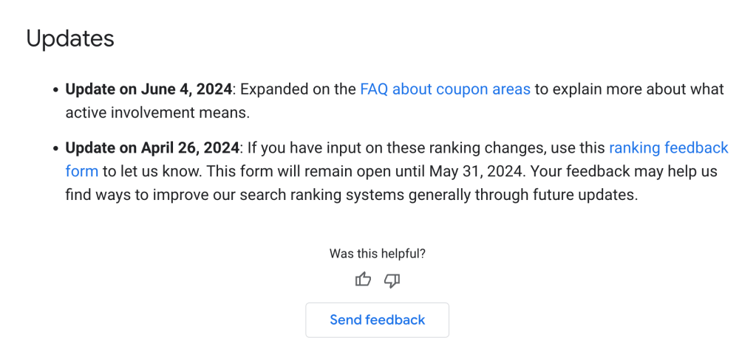Click the bold 'Update on June 4, 2024' label
Viewport: 756px width, 360px height.
pos(149,89)
